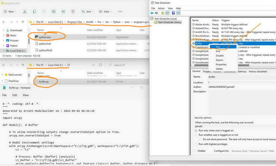
Task: Expand Task Scheduler Library tree node
Action: click(x=152, y=23)
